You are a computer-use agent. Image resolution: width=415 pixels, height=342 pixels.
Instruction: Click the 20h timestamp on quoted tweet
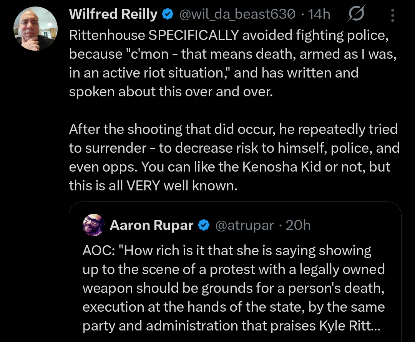pos(298,225)
